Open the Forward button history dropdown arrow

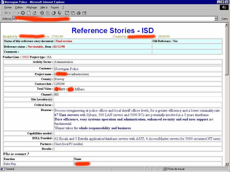pos(18,13)
